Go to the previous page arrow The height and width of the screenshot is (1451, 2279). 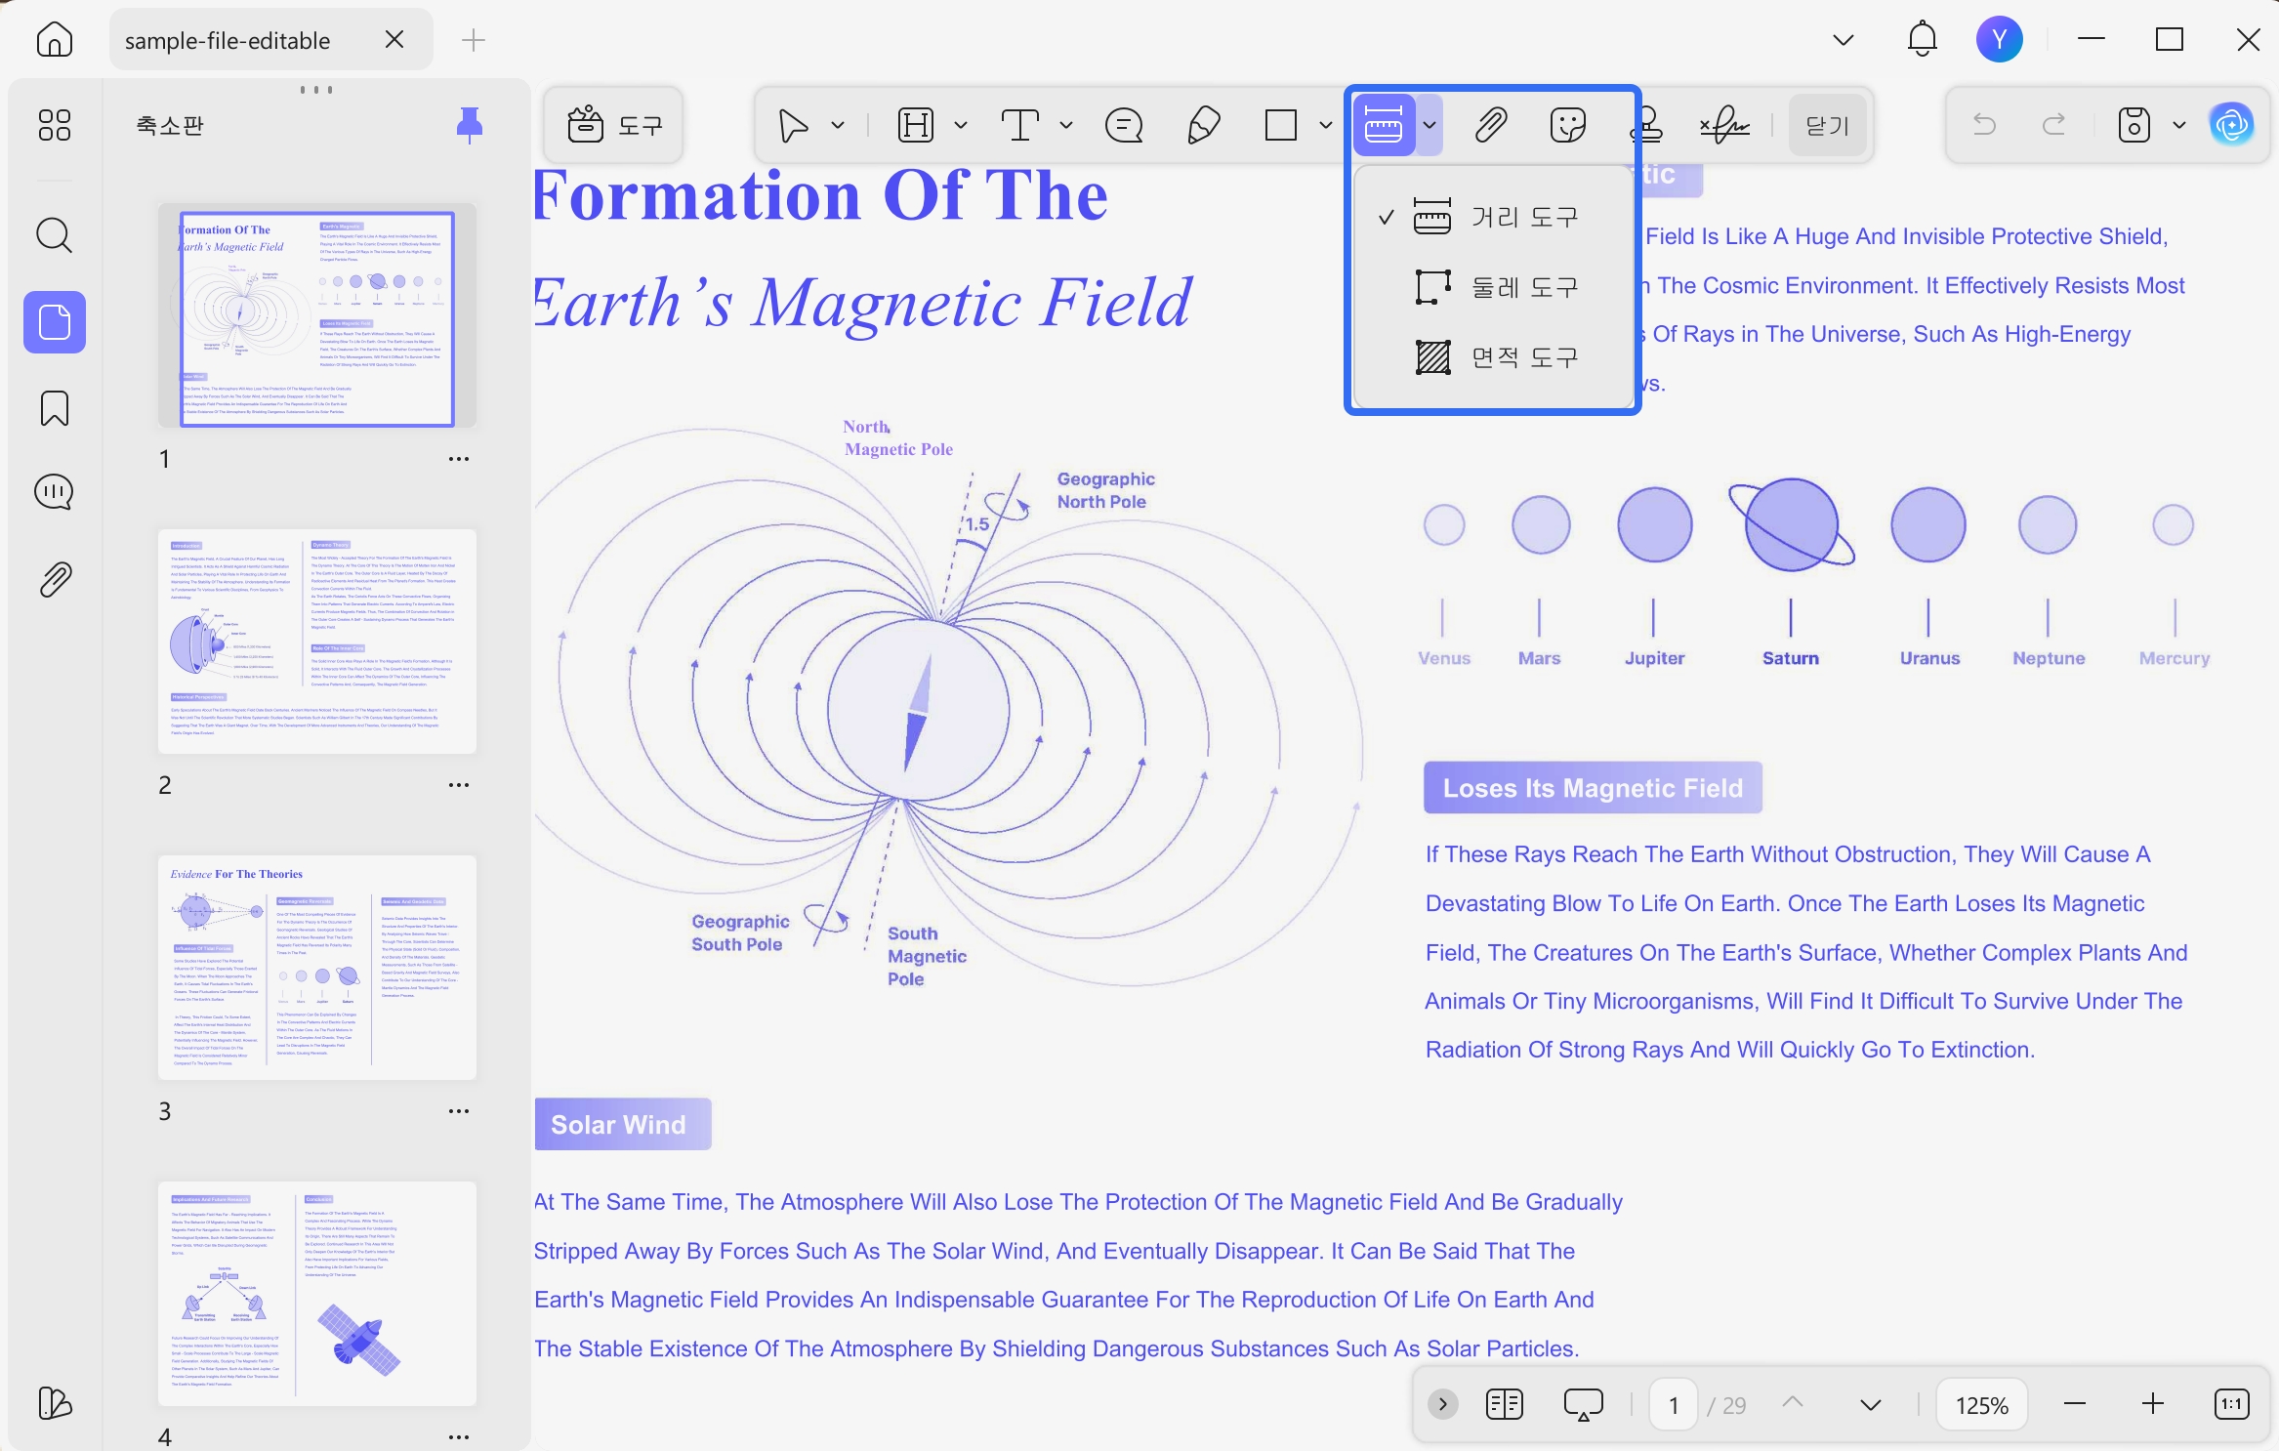coord(1793,1404)
